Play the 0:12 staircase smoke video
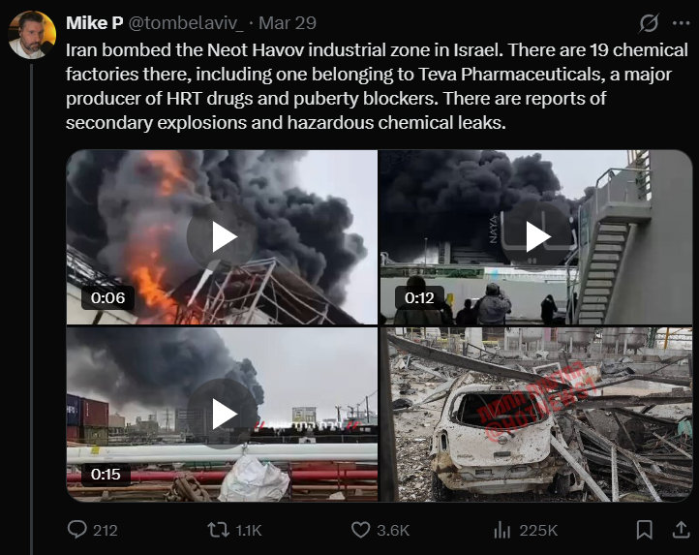 535,237
